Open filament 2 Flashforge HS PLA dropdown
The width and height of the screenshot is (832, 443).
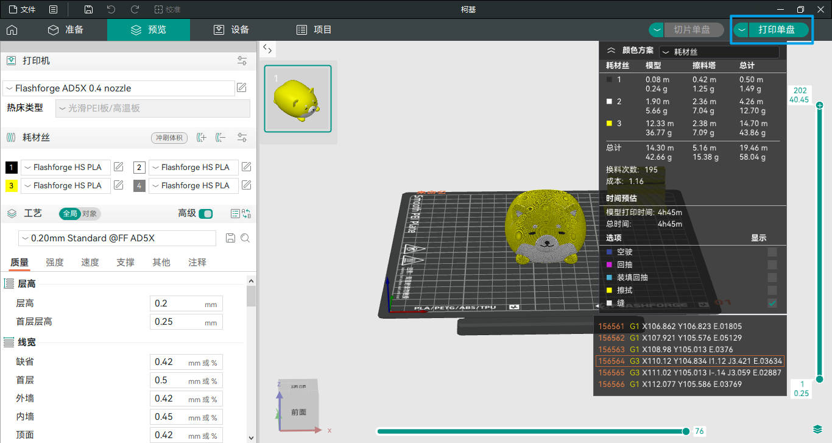pyautogui.click(x=194, y=168)
